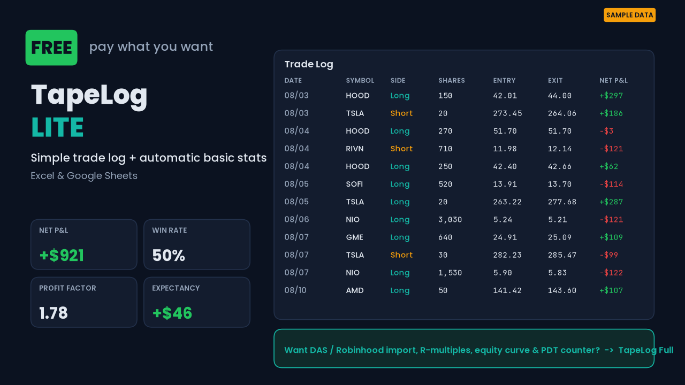
Task: Select the GME symbol cell
Action: point(355,237)
